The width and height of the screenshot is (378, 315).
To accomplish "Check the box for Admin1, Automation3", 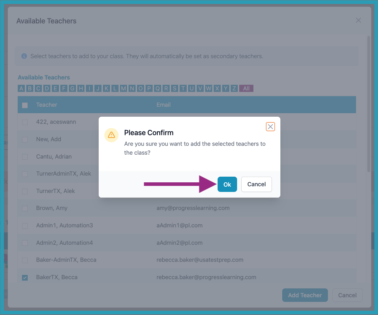I will (x=25, y=226).
